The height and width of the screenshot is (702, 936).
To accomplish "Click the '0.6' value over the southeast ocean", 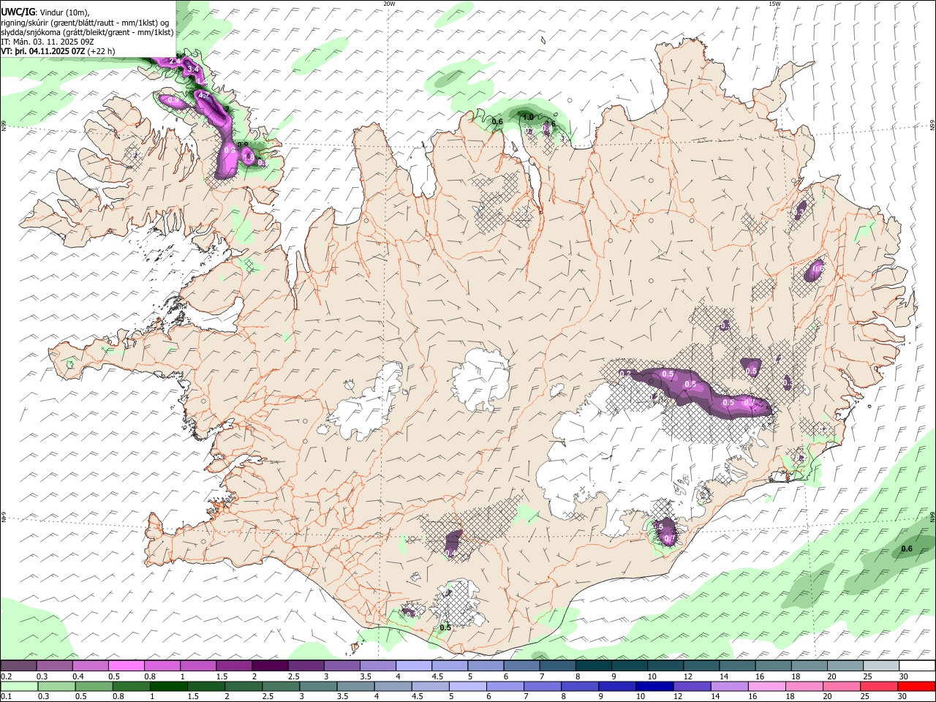I will click(x=907, y=549).
